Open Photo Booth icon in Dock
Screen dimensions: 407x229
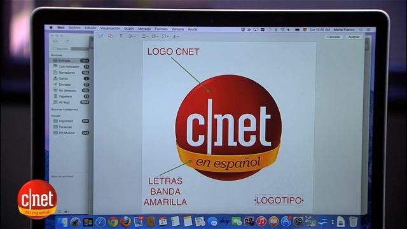249,222
